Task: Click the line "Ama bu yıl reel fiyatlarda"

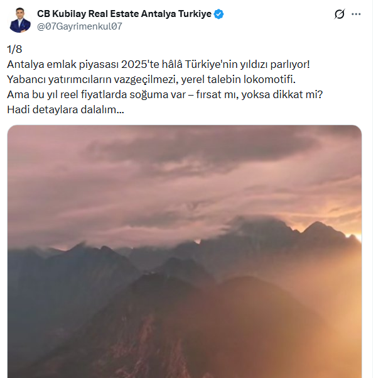Action: tap(165, 94)
